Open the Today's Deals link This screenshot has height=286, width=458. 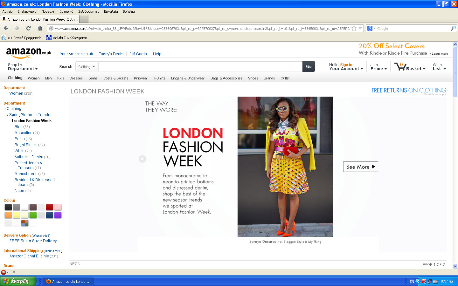click(x=111, y=54)
